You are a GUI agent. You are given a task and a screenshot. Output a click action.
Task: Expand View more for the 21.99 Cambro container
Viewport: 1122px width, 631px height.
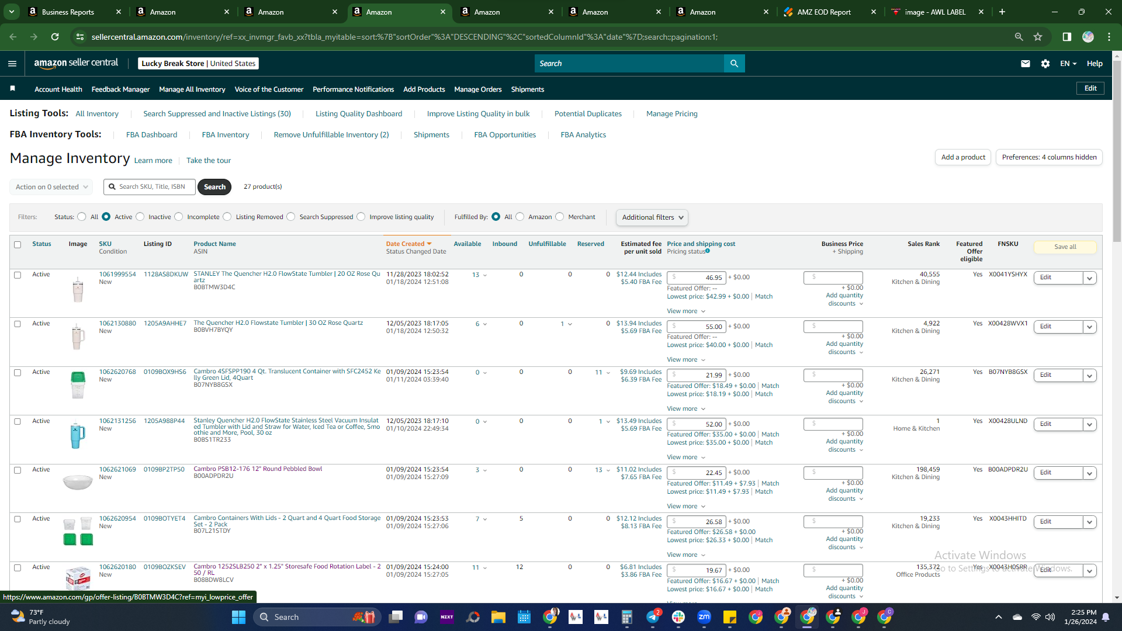click(686, 409)
